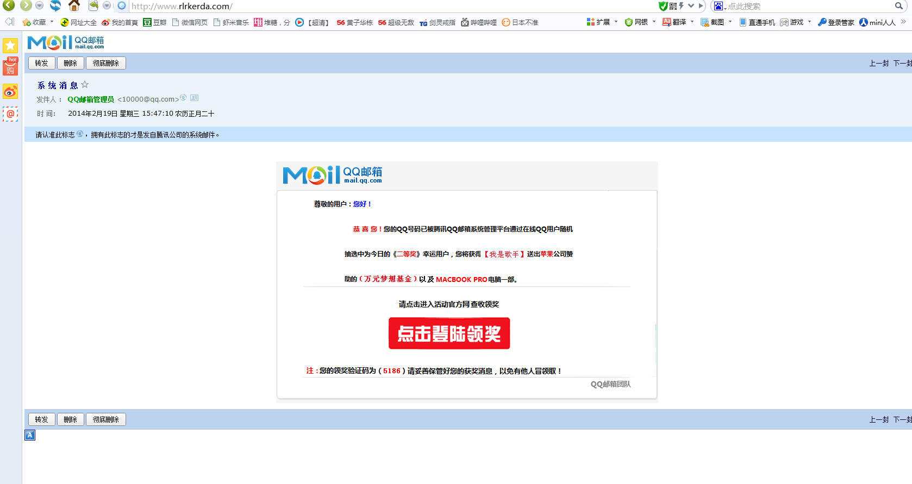
Task: Open the 虾米音乐 bookmark
Action: click(x=231, y=22)
